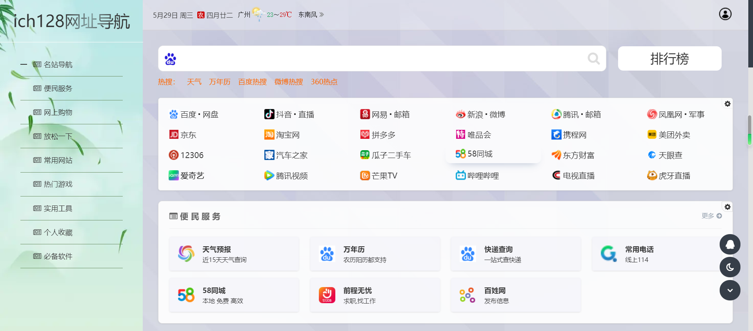Expand the weather forecast double chevron
This screenshot has width=753, height=331.
click(322, 15)
